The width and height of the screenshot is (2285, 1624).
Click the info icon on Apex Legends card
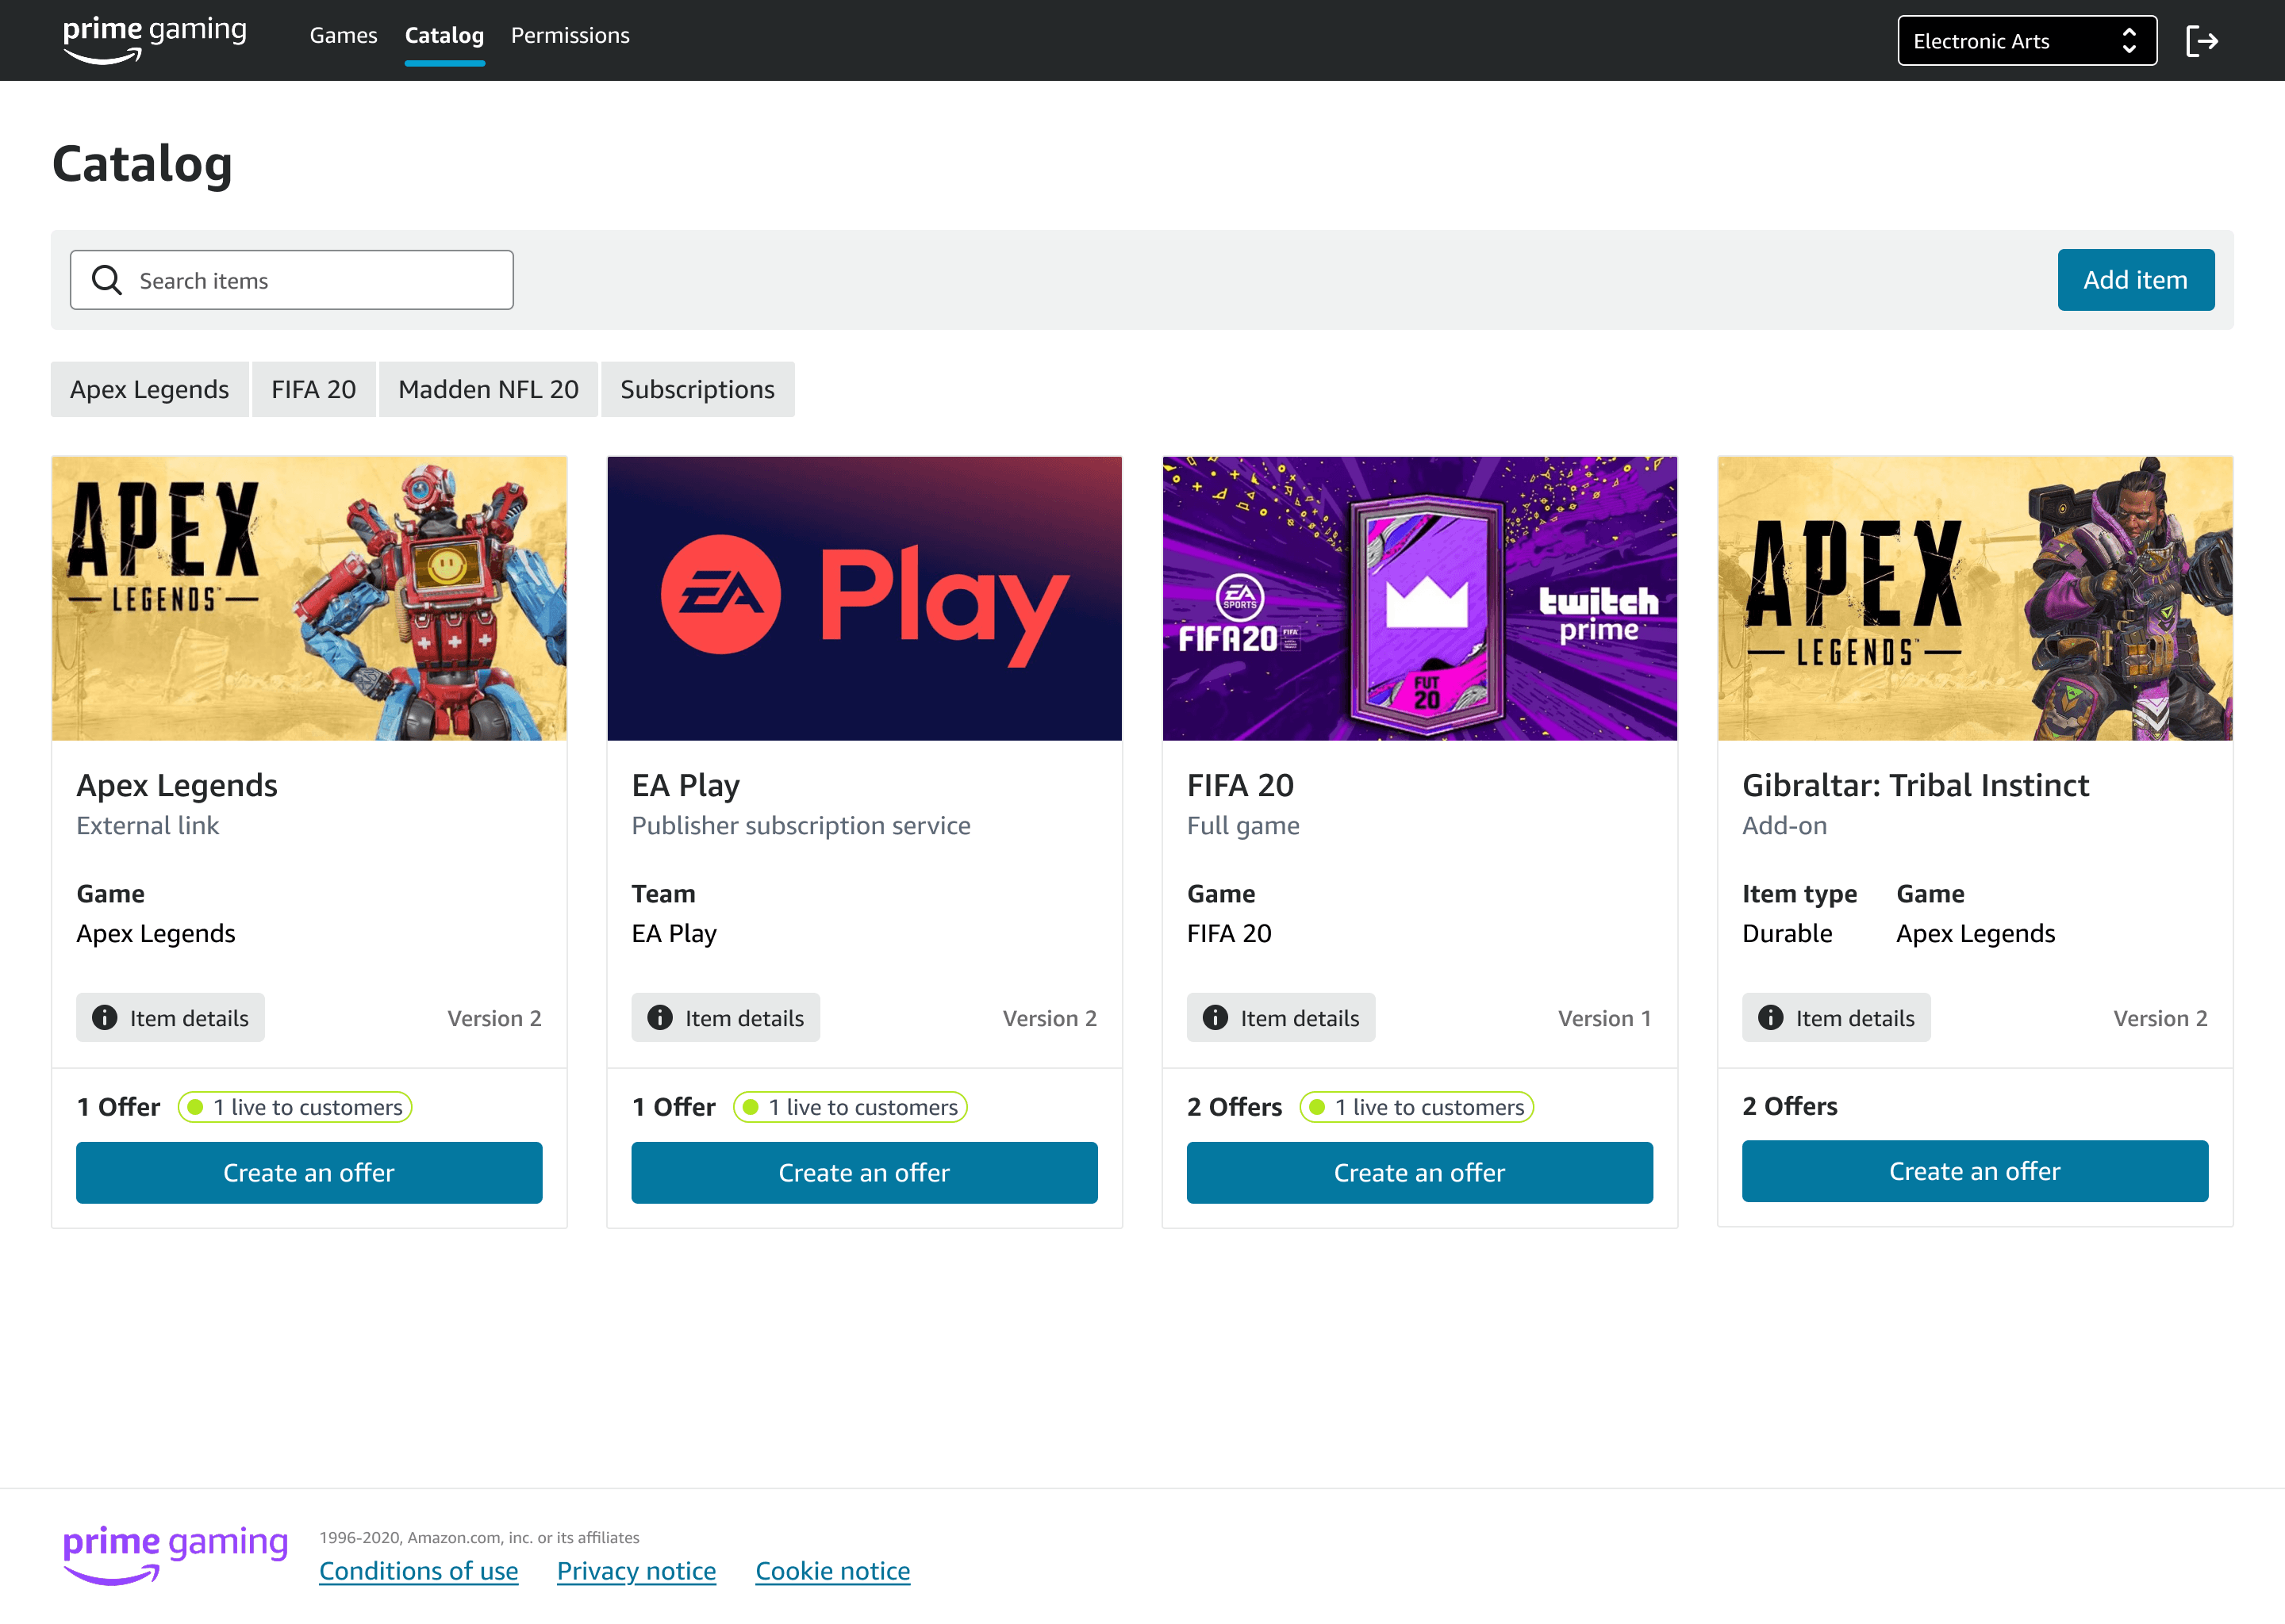point(104,1017)
